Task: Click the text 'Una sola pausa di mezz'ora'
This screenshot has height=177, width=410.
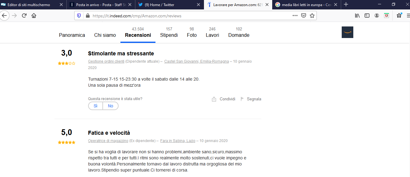Action: [114, 85]
